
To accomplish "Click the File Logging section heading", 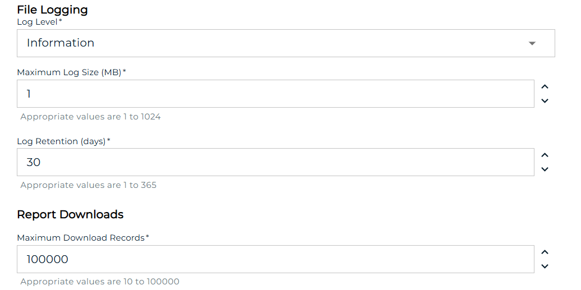I will pyautogui.click(x=52, y=10).
